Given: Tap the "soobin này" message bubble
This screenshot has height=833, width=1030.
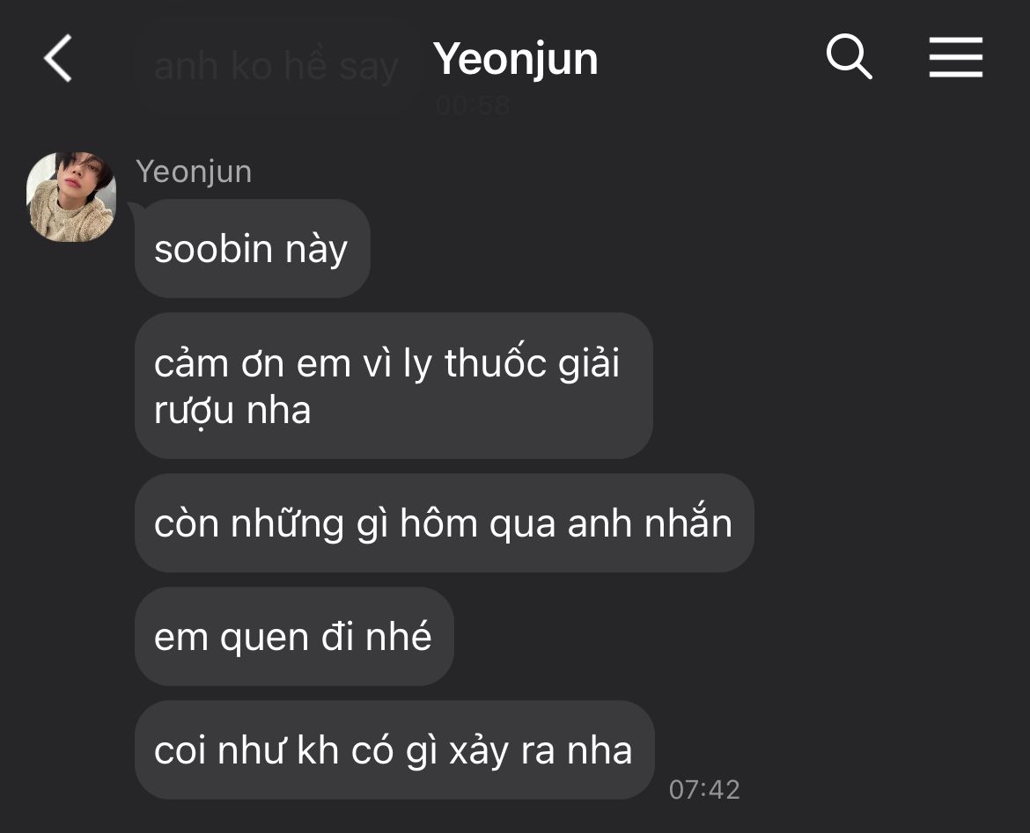Looking at the screenshot, I should (x=253, y=249).
